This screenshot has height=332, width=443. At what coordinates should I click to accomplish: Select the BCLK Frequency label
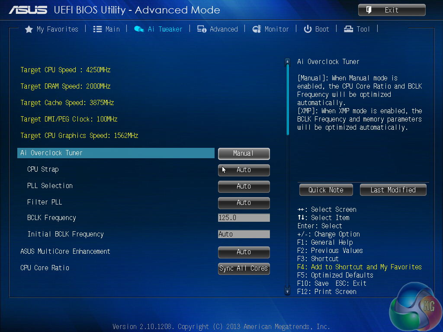click(51, 218)
